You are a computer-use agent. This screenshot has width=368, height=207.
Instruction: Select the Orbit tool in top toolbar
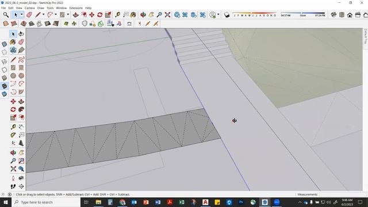143,15
